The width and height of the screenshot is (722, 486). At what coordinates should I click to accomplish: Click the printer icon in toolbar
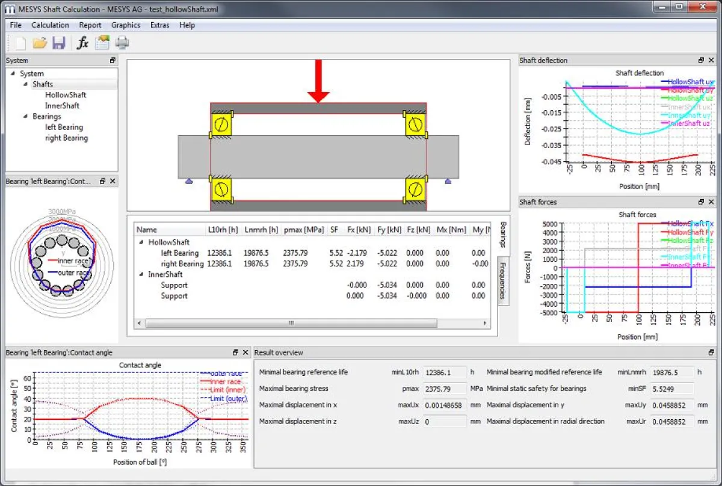(122, 43)
